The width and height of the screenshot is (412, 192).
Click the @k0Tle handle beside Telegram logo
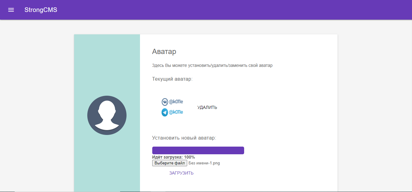click(176, 112)
